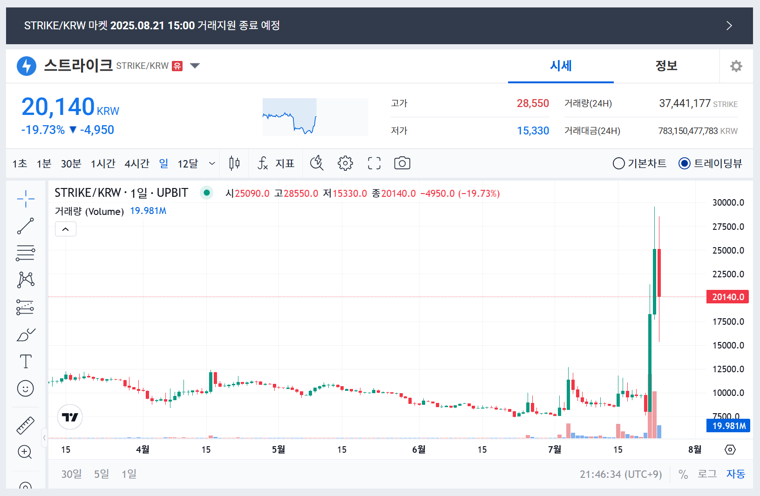Take a chart snapshot with the camera icon
Viewport: 760px width, 496px height.
[401, 163]
